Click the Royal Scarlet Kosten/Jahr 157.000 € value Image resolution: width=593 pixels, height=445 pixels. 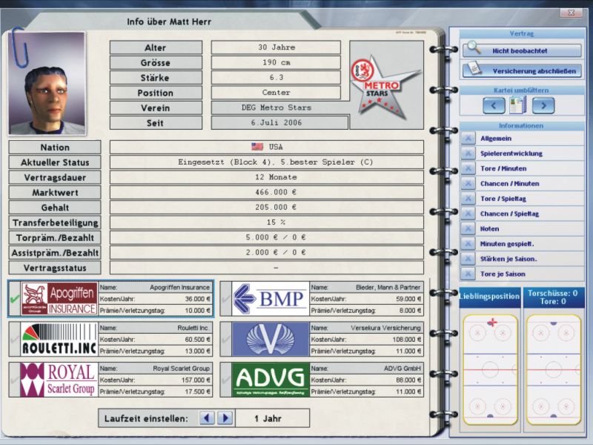point(196,380)
